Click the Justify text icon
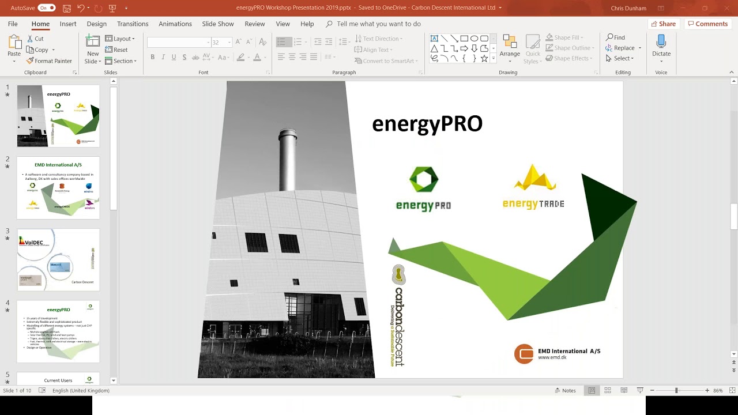The width and height of the screenshot is (738, 415). pyautogui.click(x=314, y=57)
